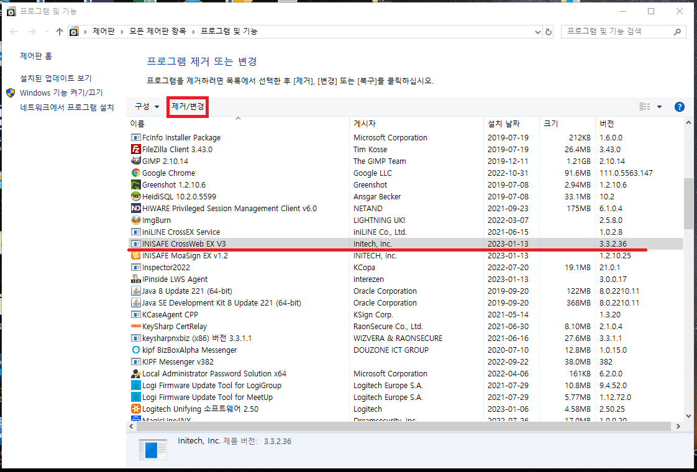Viewport: 697px width, 472px height.
Task: Click the Java SE Development Kit icon
Action: pos(136,302)
